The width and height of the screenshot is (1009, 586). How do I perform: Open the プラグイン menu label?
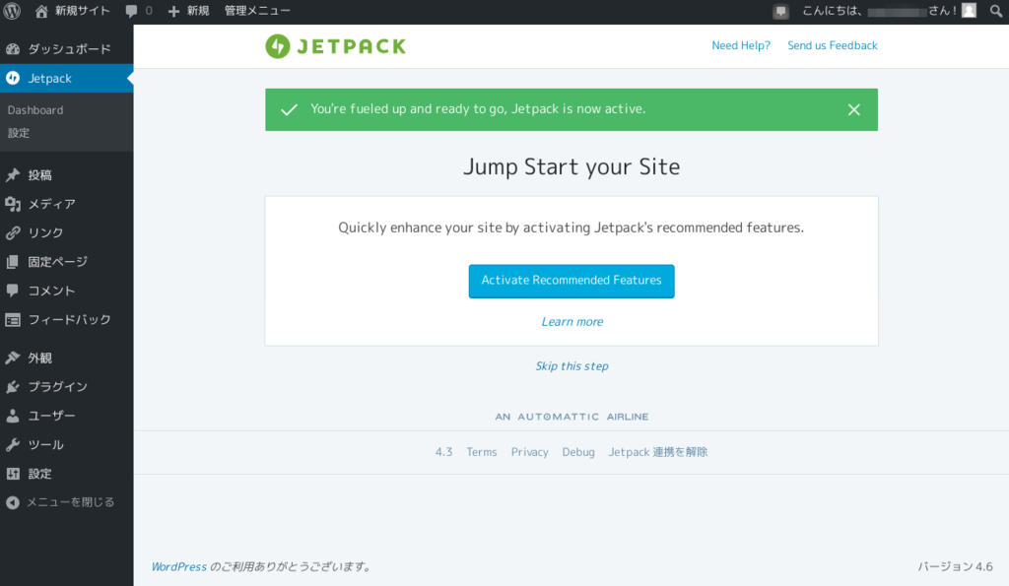coord(58,387)
